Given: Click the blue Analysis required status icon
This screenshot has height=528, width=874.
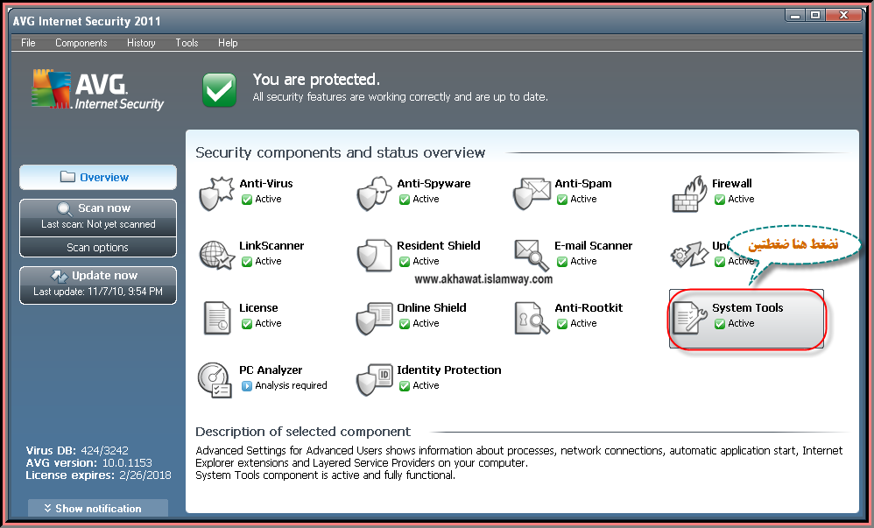Looking at the screenshot, I should tap(246, 386).
